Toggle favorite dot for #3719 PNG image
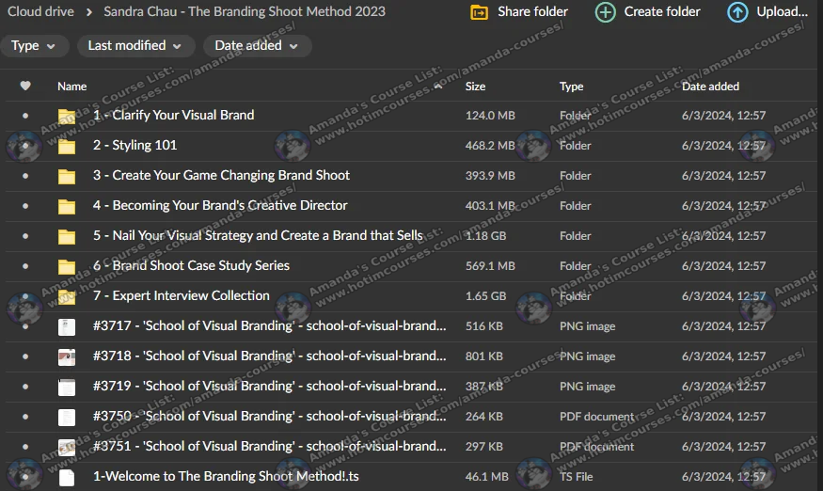823x491 pixels. pyautogui.click(x=25, y=387)
